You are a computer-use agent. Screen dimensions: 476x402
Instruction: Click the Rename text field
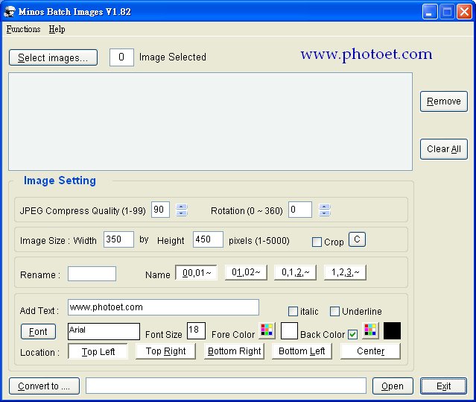[x=92, y=274]
